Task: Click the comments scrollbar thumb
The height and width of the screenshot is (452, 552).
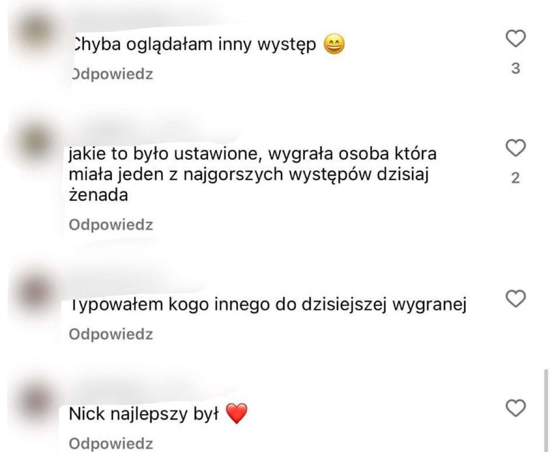Action: 547,410
